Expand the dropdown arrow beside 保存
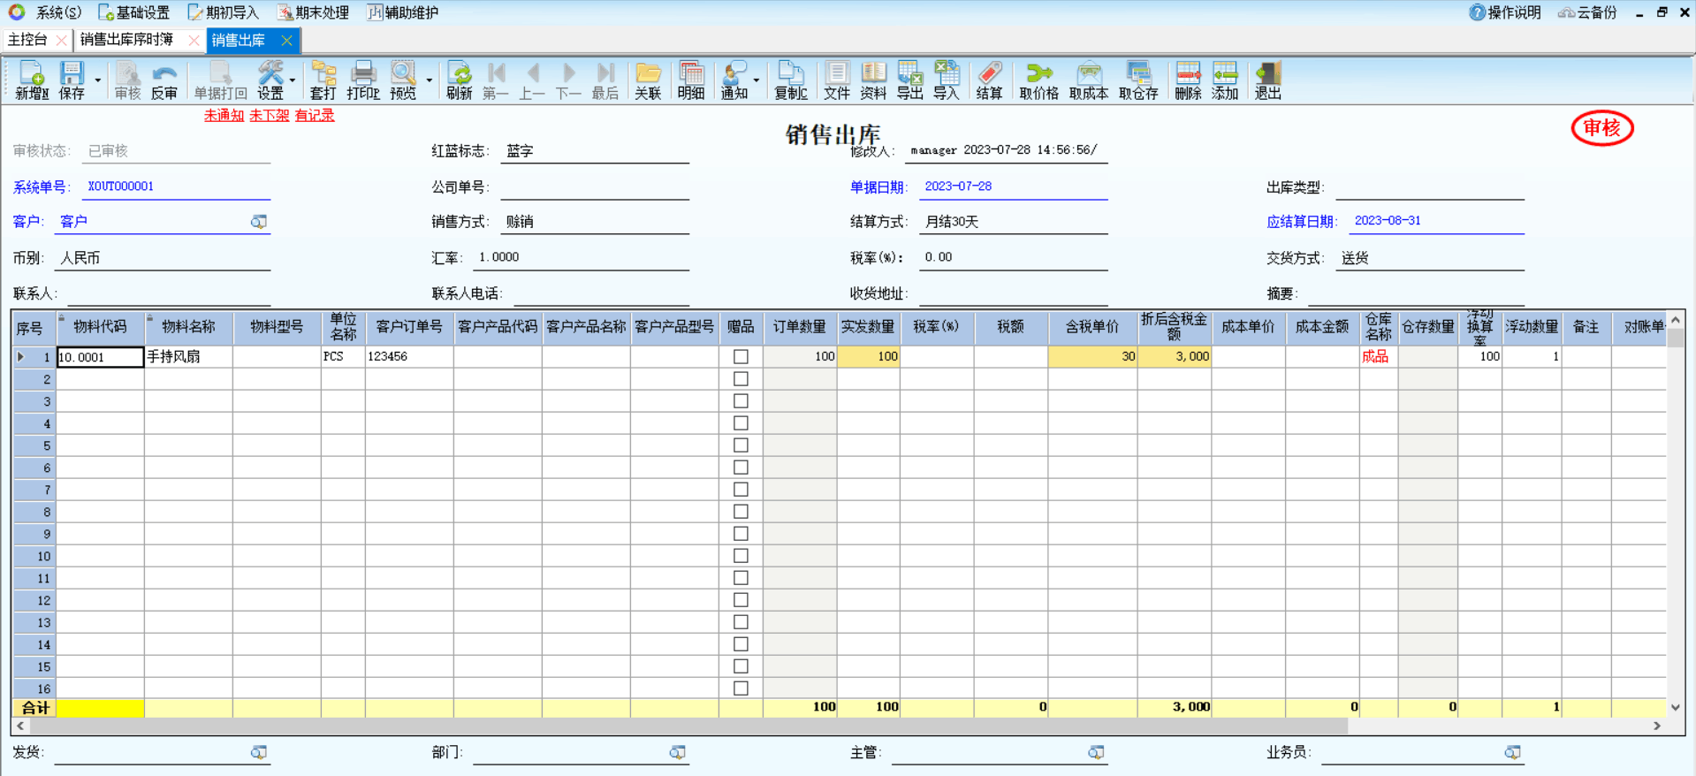The width and height of the screenshot is (1696, 776). tap(97, 80)
